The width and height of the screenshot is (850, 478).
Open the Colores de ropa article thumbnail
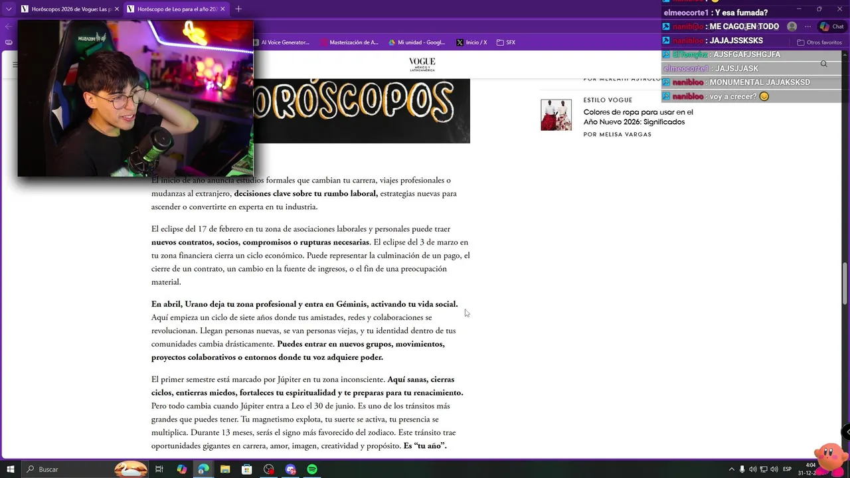click(556, 115)
